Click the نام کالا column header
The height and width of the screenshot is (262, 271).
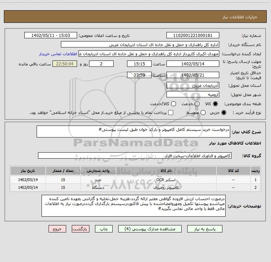[x=166, y=171]
